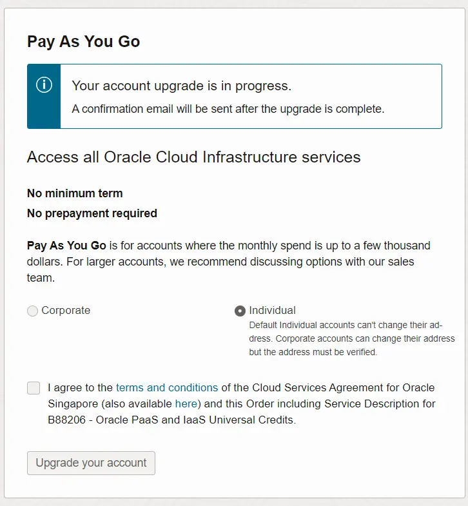468x506 pixels.
Task: Open the "here" agreement link
Action: click(x=186, y=404)
